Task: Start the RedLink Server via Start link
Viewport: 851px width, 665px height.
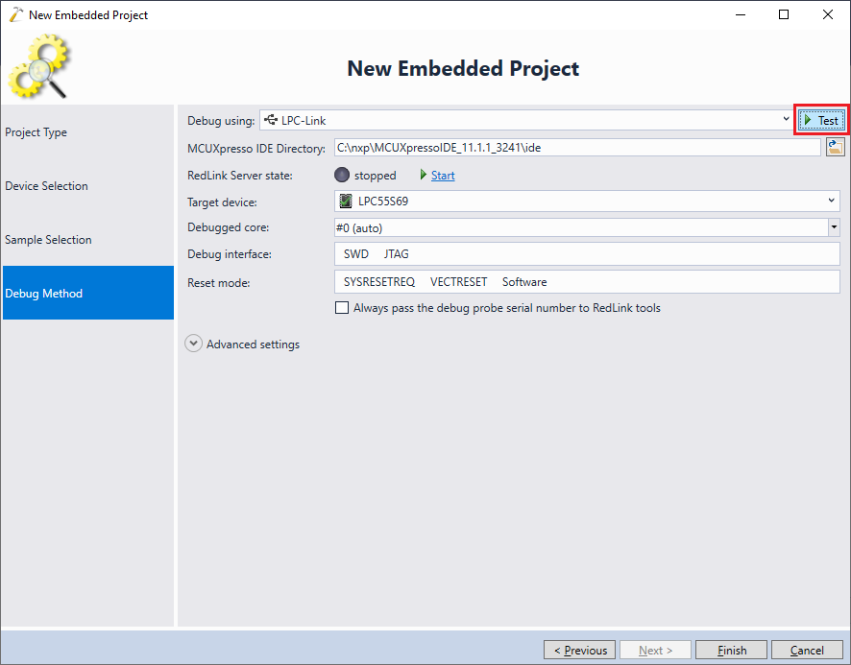Action: [443, 176]
